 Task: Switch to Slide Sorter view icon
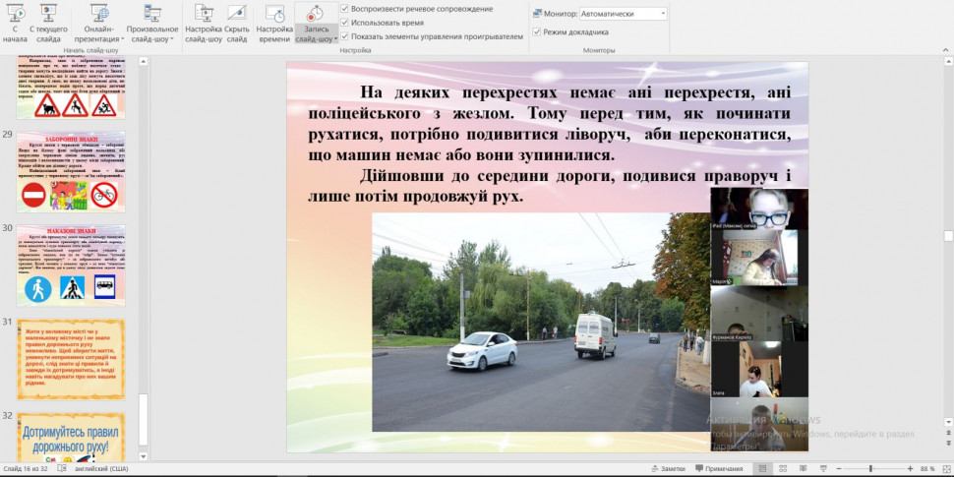781,468
